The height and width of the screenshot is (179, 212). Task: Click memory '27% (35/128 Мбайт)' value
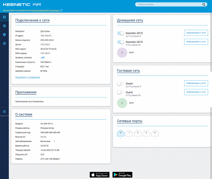click(x=50, y=159)
